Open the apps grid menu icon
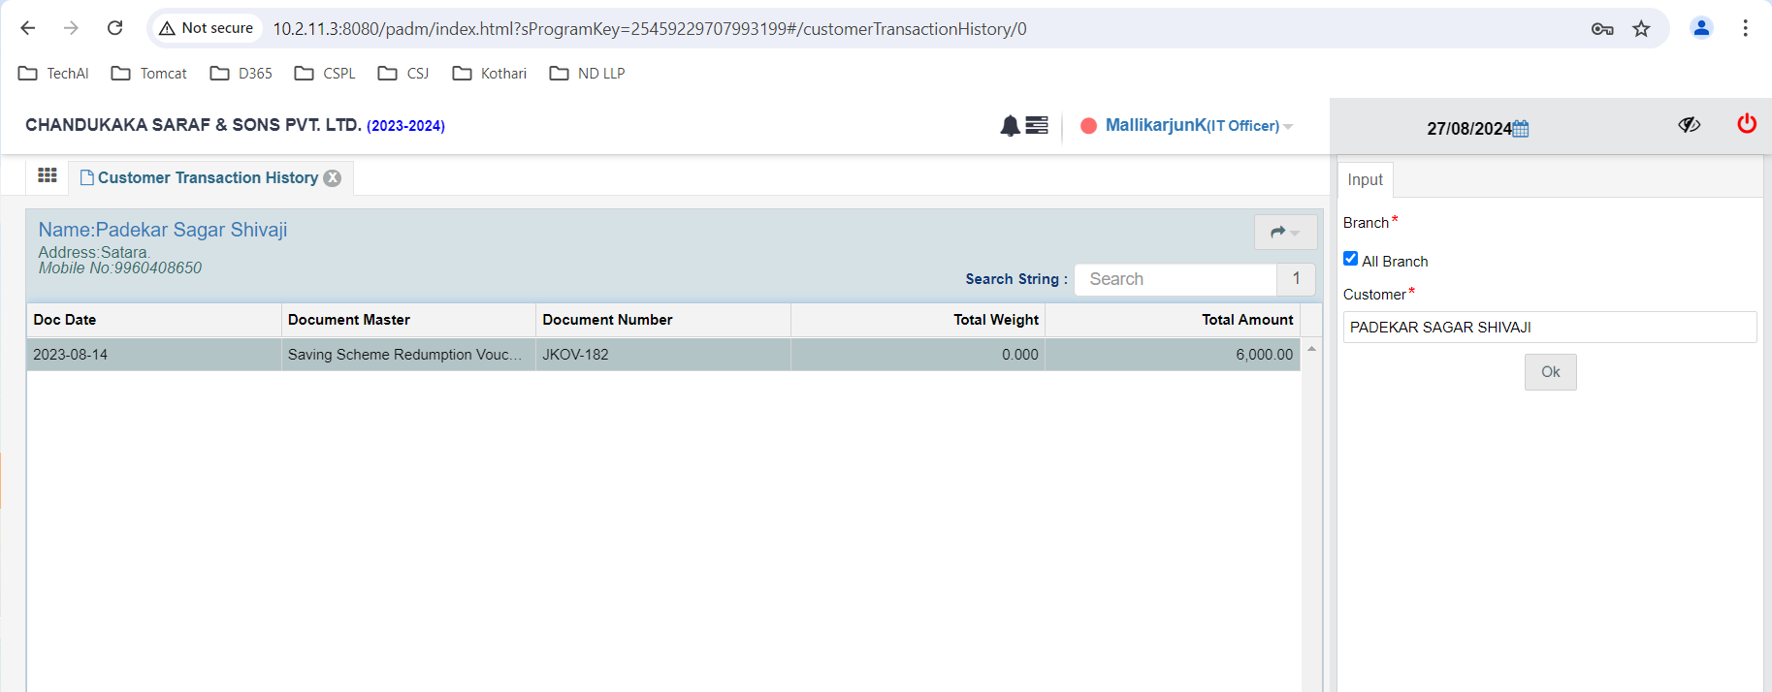Viewport: 1772px width, 692px height. pyautogui.click(x=48, y=175)
